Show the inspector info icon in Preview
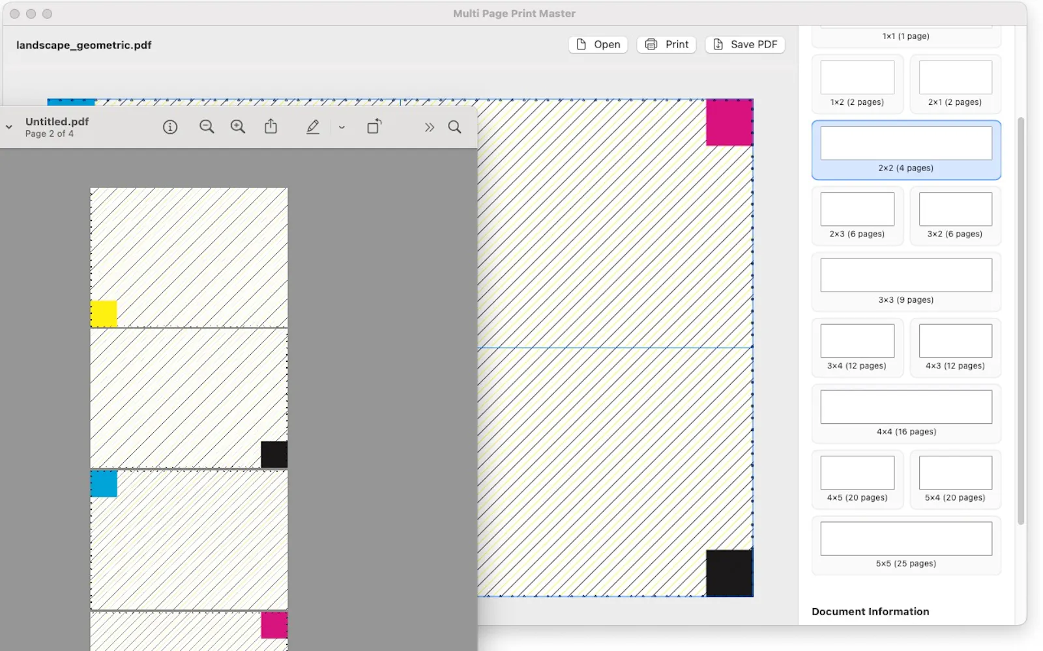 pos(170,127)
